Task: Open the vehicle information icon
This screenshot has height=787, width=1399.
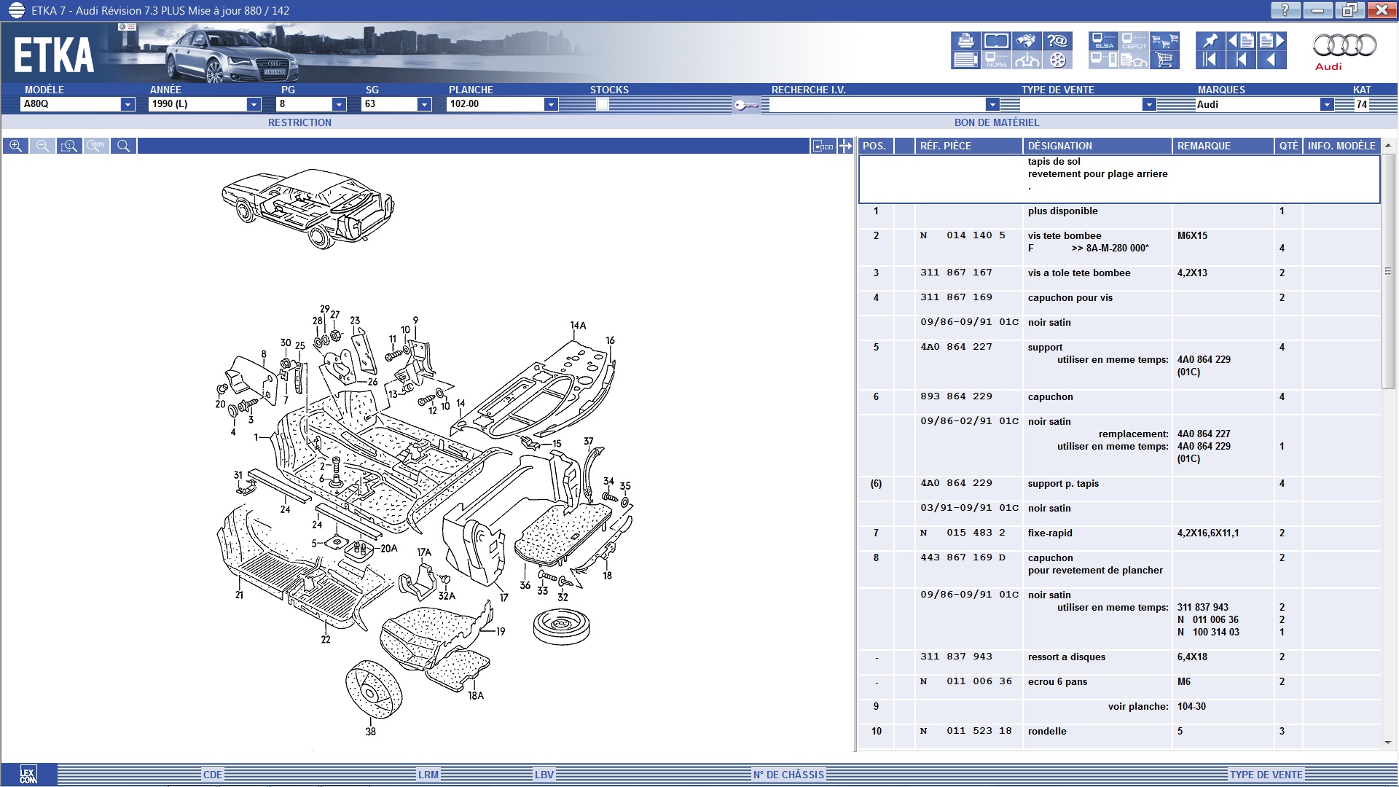Action: tap(1027, 60)
